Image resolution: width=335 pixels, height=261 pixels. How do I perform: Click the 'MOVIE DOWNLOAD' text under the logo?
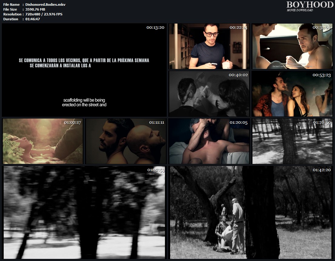(300, 10)
